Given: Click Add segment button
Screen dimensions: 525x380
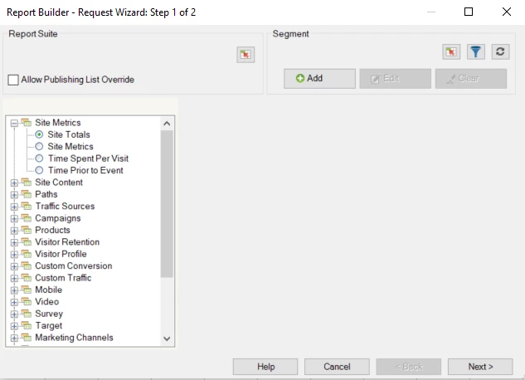Looking at the screenshot, I should tap(319, 79).
